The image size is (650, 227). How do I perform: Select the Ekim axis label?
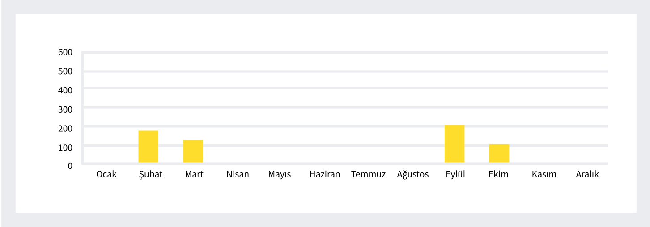click(x=498, y=174)
